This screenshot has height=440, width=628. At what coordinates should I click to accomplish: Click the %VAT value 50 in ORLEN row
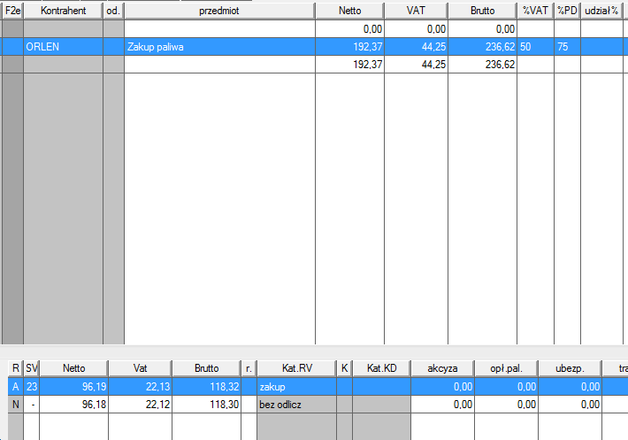click(x=535, y=47)
